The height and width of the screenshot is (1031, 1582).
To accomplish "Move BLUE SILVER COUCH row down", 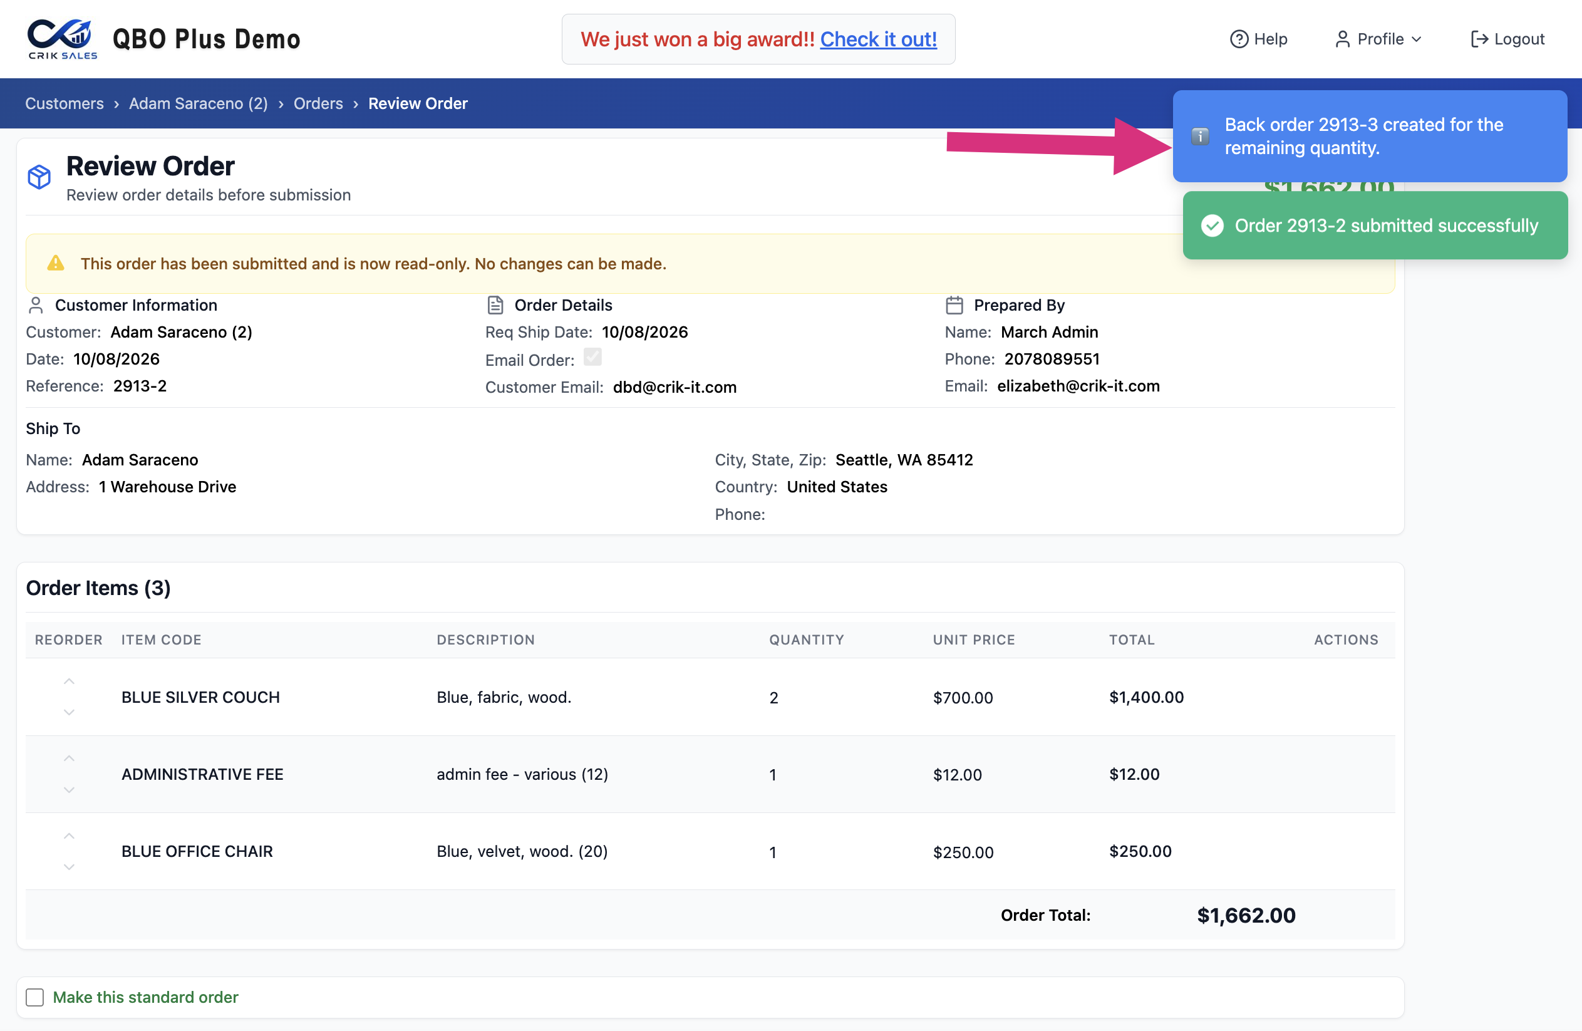I will (69, 712).
